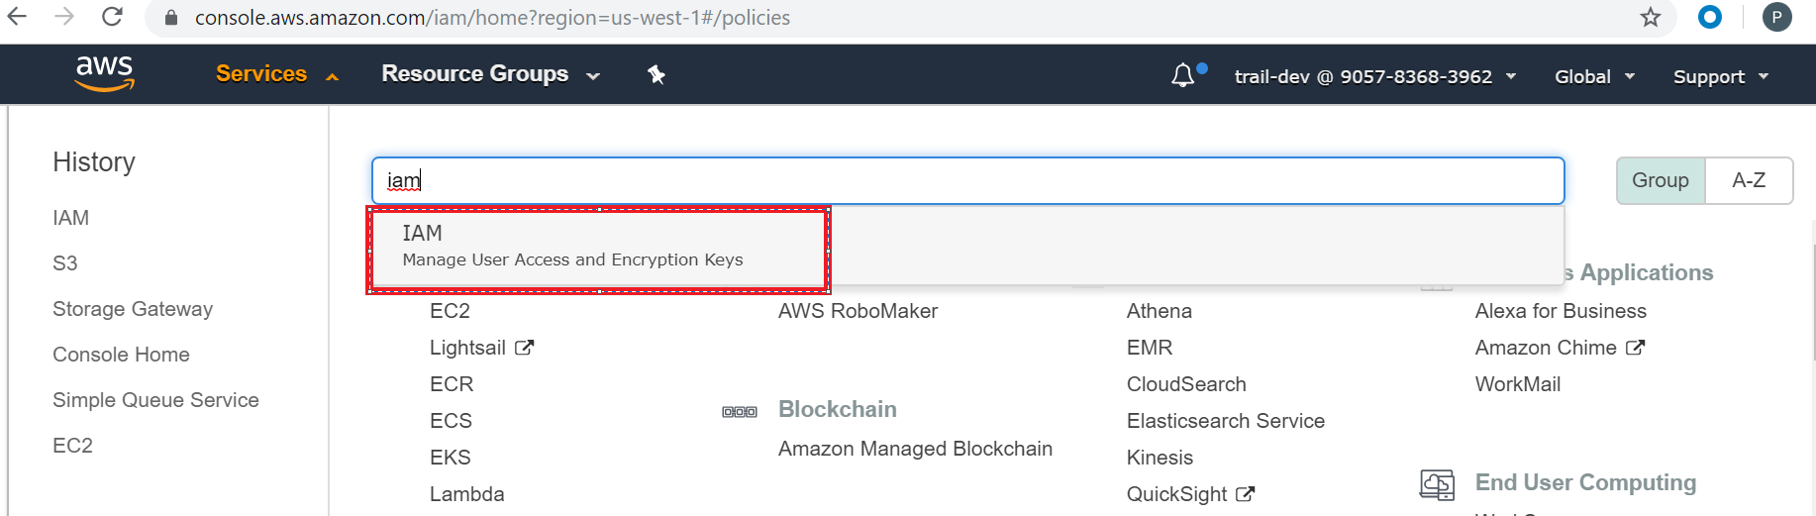Switch to A-Z view
Screen dimensions: 1816x516
pos(1748,180)
